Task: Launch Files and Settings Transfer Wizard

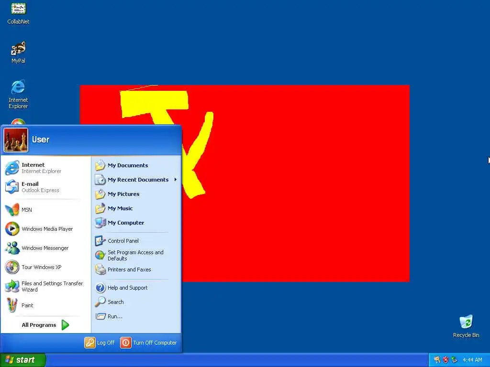Action: tap(45, 286)
